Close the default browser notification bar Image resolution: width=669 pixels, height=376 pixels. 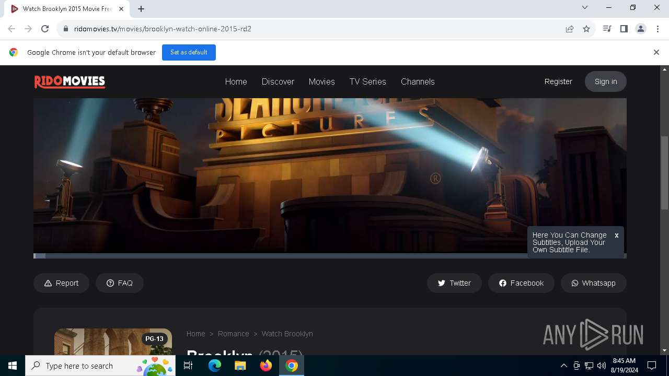point(656,52)
